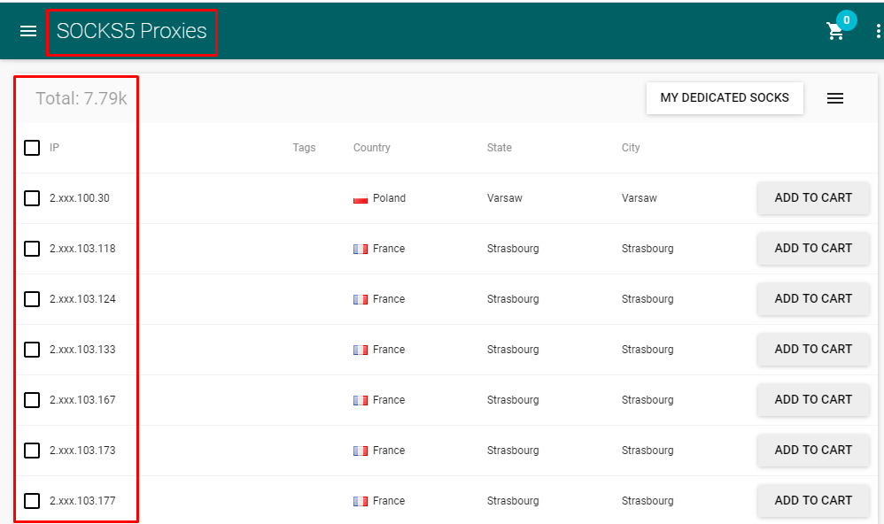The width and height of the screenshot is (884, 524).
Task: Select the IP text 2.xxx.100.30
Action: pos(80,198)
